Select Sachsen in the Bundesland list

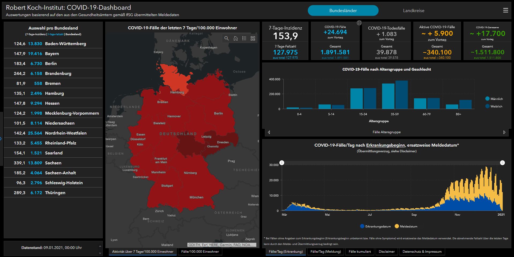tap(53, 163)
